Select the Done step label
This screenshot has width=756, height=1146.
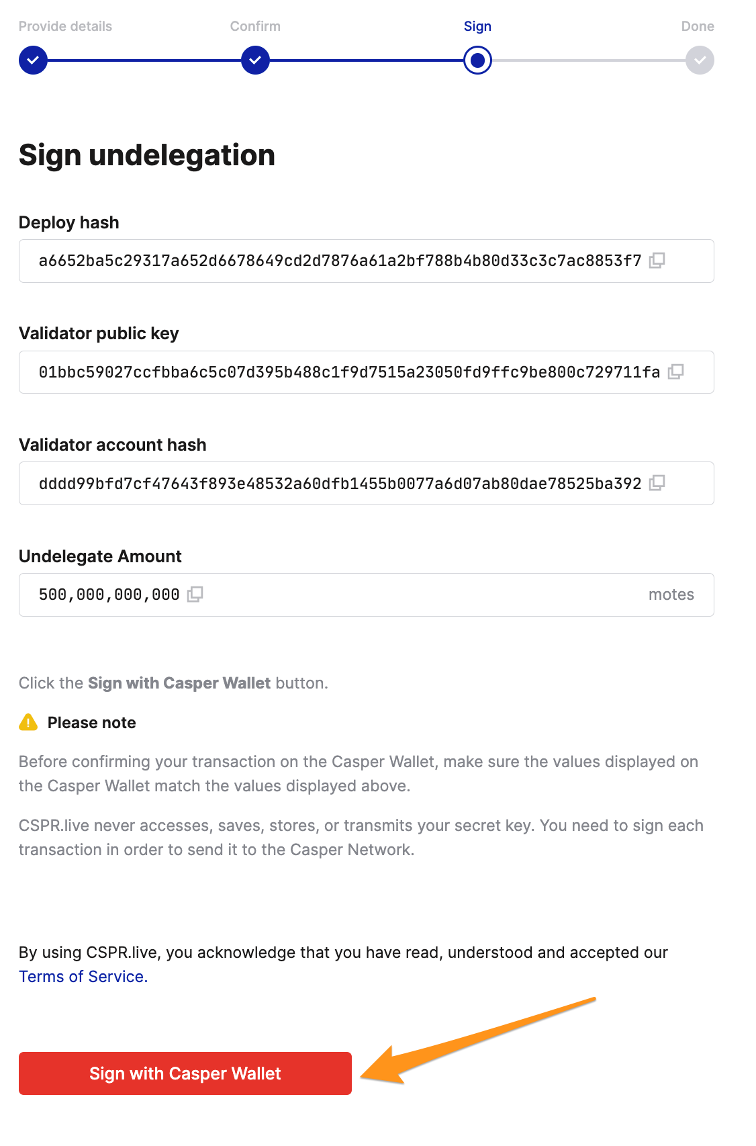point(698,26)
